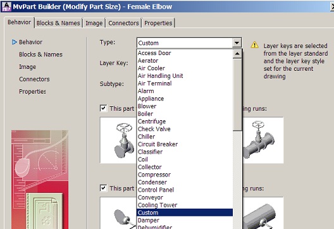This screenshot has height=229, width=334.
Task: Go to Image in left navigation list
Action: tap(27, 67)
